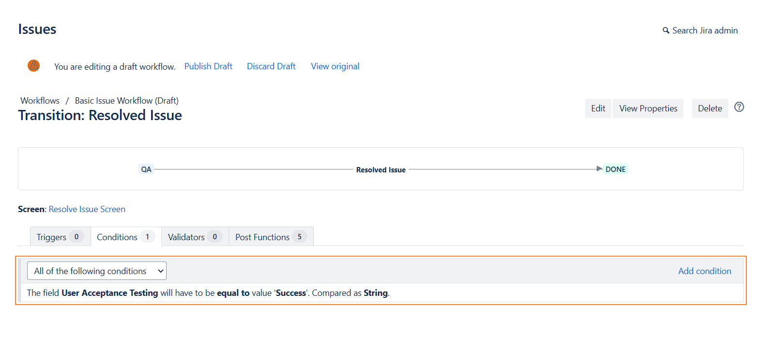Switch to the Triggers tab
The width and height of the screenshot is (757, 338).
[x=60, y=237]
